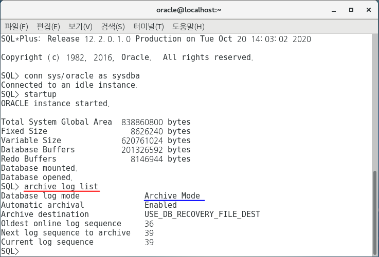
Task: Open the 편집(E) menu
Action: coord(48,26)
